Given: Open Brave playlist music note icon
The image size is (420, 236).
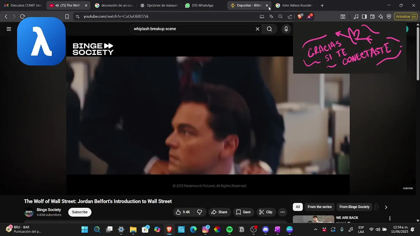Looking at the screenshot, I should pyautogui.click(x=356, y=16).
